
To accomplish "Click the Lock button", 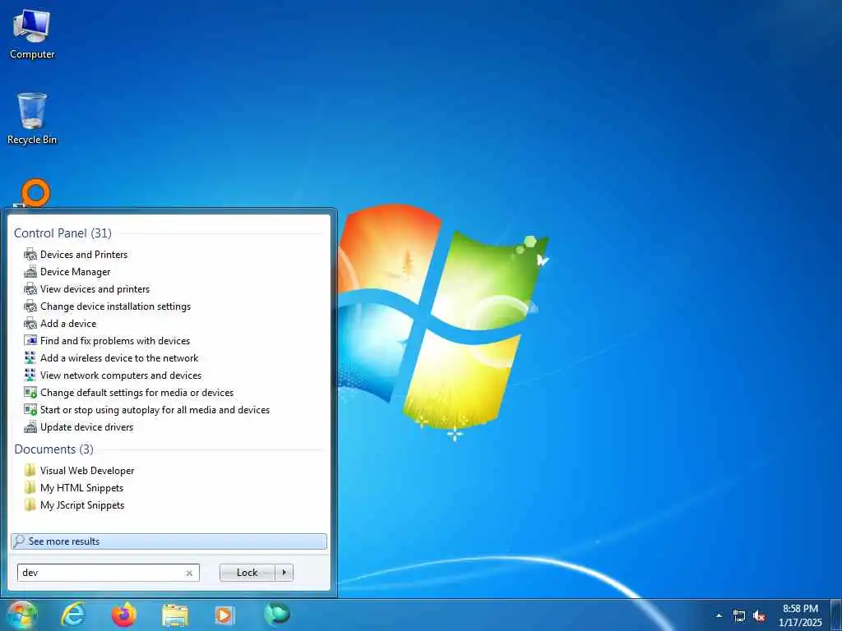I will [247, 573].
